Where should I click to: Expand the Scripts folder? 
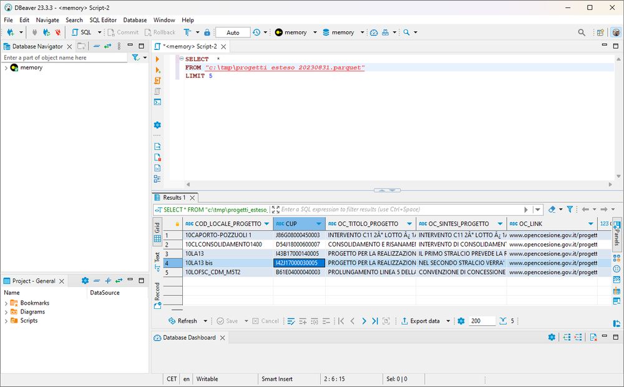tap(6, 321)
